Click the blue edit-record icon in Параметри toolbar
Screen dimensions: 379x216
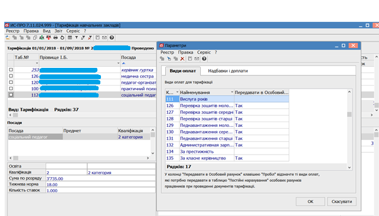coord(169,58)
